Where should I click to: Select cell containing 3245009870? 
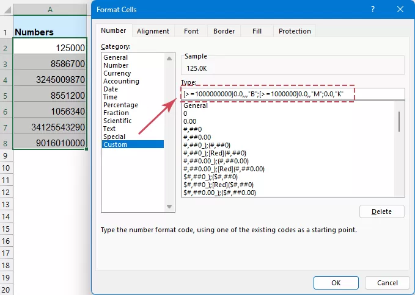pos(50,78)
